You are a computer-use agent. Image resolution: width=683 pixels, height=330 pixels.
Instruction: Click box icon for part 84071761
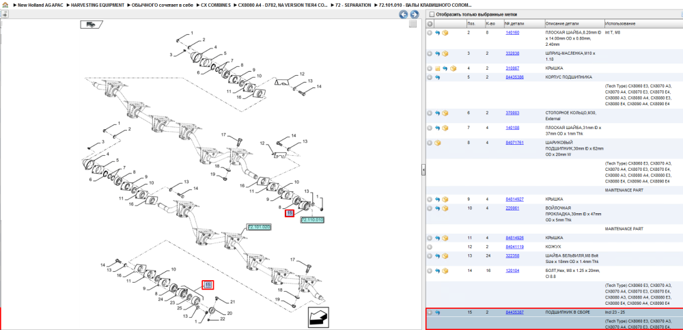point(438,143)
